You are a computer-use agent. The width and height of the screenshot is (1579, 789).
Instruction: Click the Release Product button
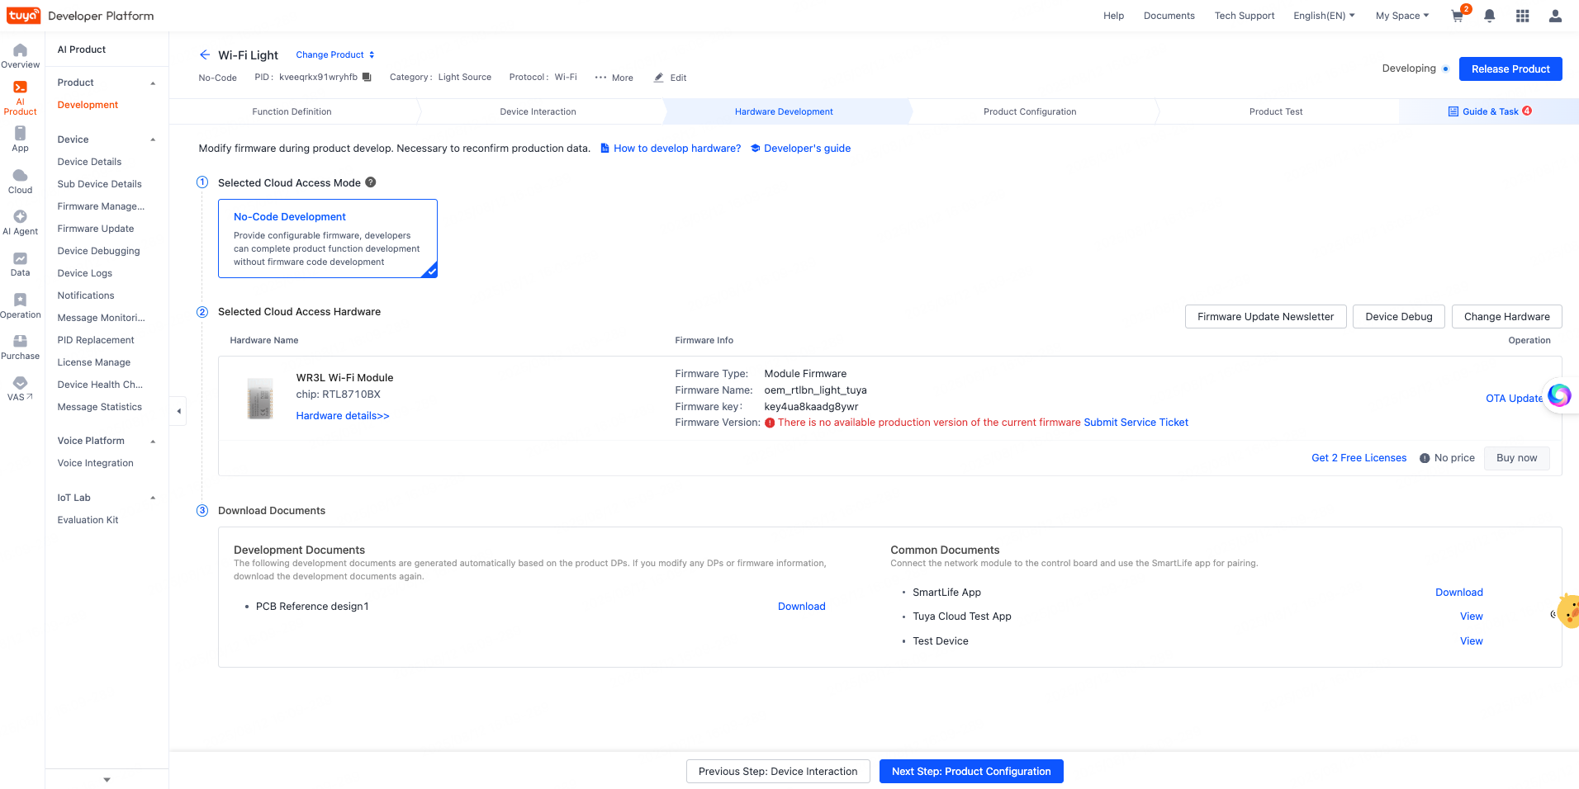pyautogui.click(x=1510, y=69)
